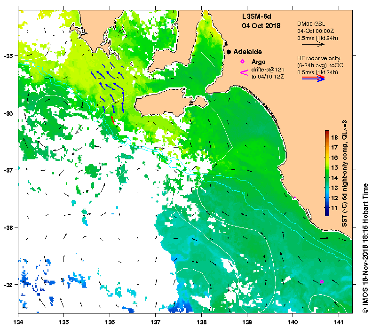Click the 'Adelaide' label
Viewport: 372px width, 329px height.
(248, 52)
